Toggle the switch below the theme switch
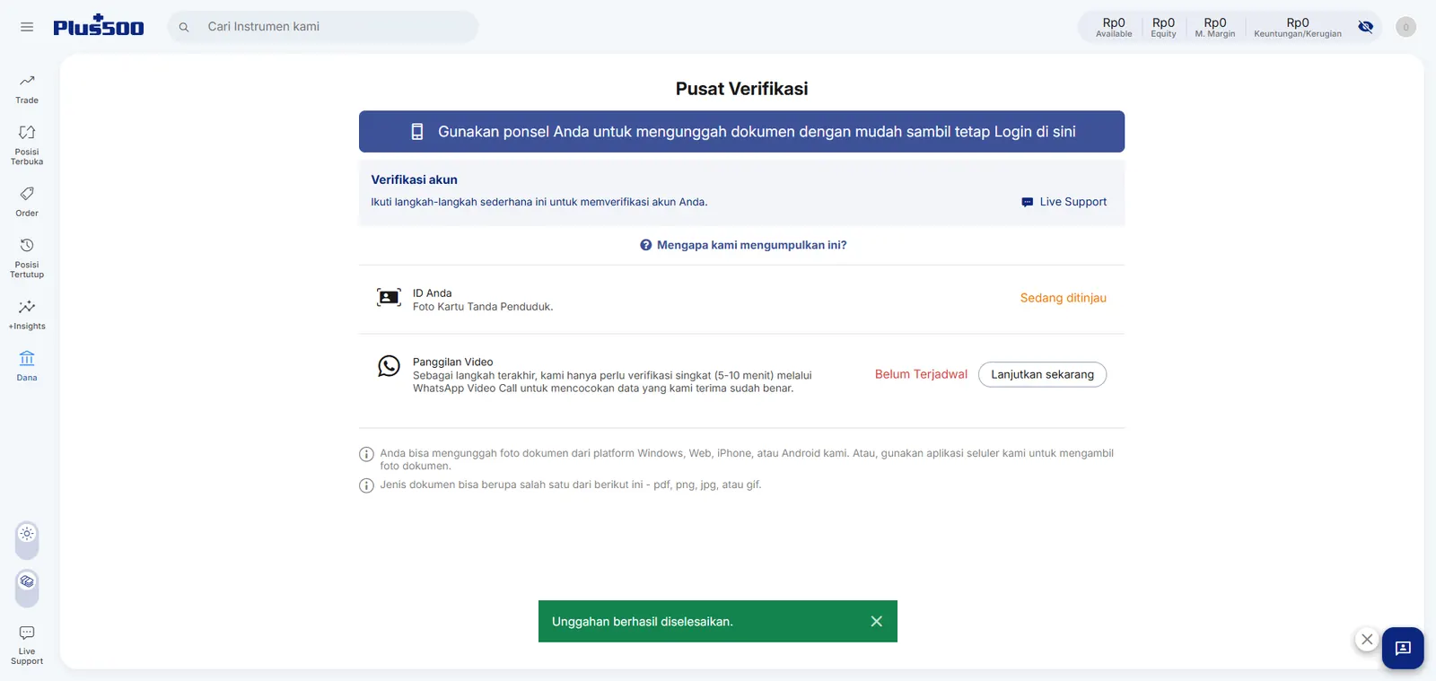The image size is (1436, 681). pyautogui.click(x=27, y=588)
